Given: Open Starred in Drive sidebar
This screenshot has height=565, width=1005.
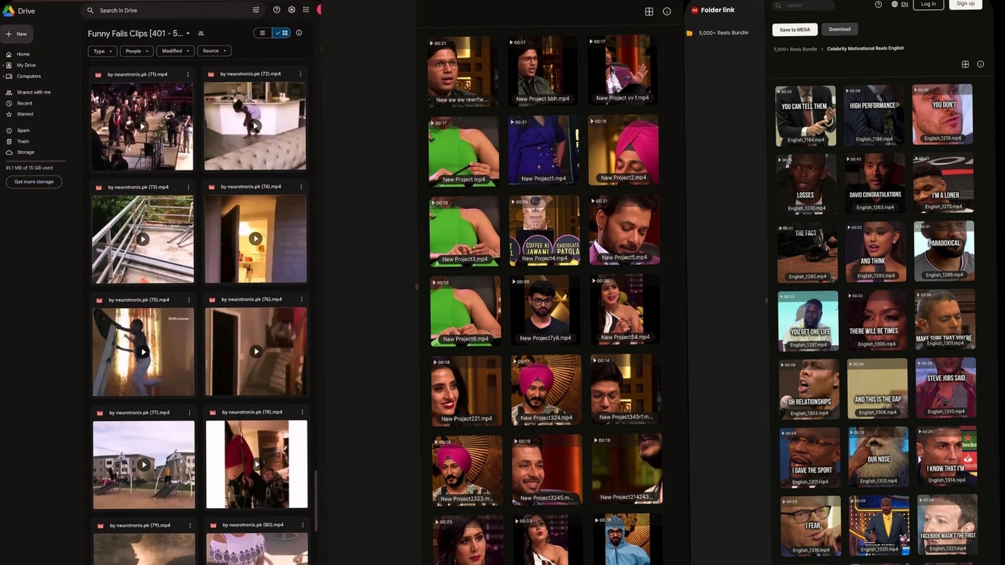Looking at the screenshot, I should 20,114.
